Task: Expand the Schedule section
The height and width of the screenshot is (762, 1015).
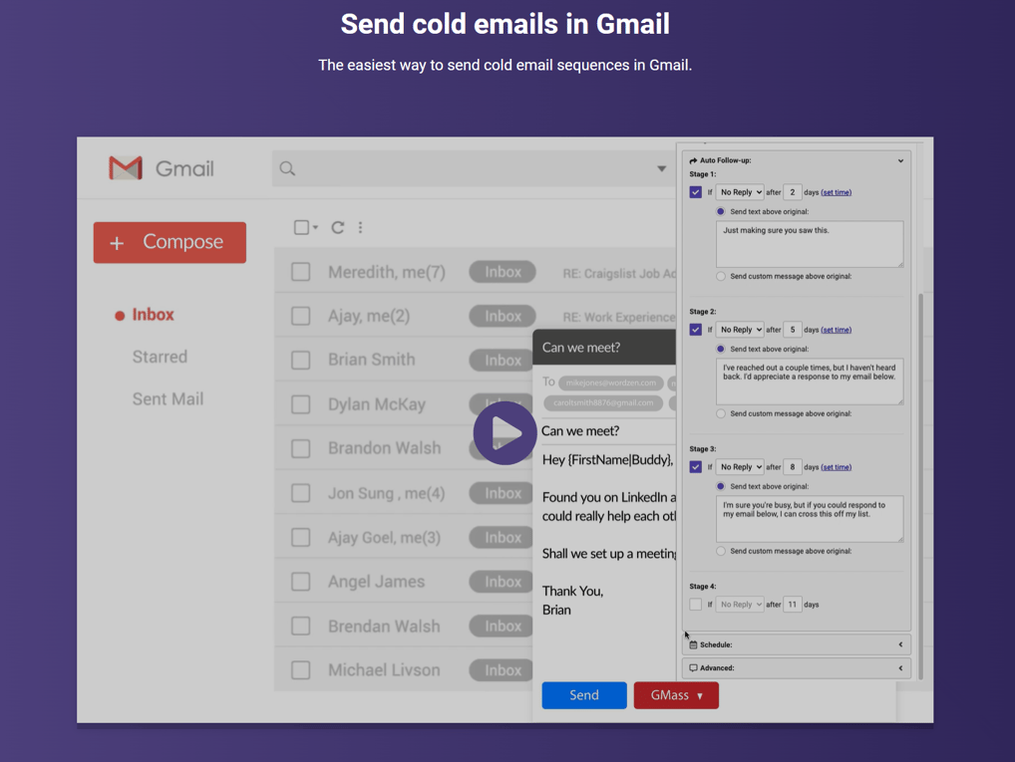Action: (x=797, y=644)
